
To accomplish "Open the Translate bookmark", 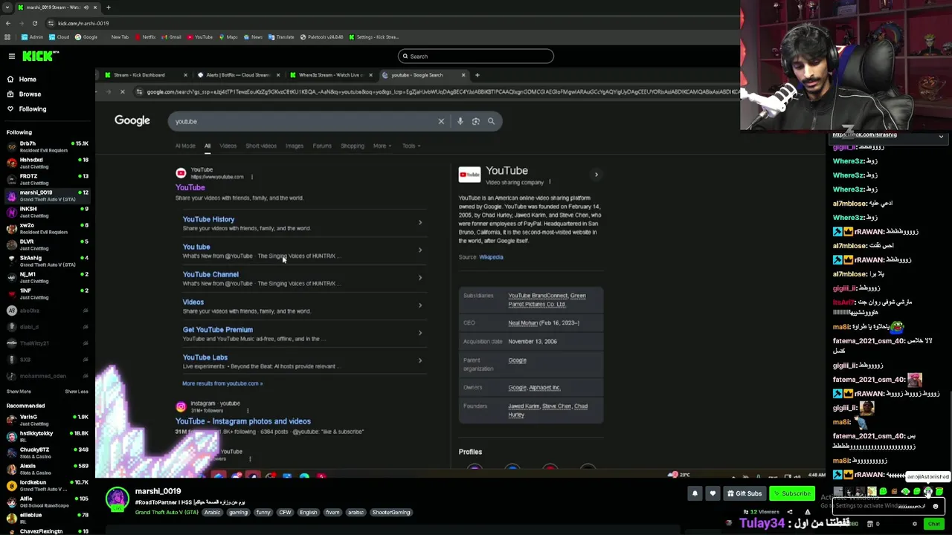I will 281,37.
